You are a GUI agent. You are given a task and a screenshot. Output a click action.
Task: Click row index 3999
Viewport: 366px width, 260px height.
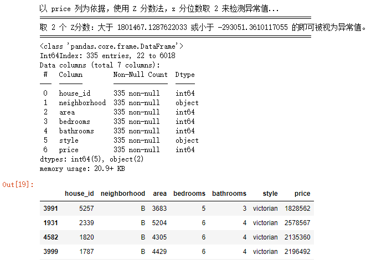click(50, 252)
